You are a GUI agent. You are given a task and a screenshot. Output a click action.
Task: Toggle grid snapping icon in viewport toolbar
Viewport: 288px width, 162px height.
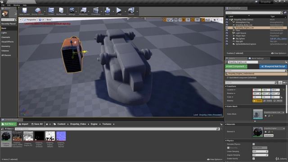(x=184, y=20)
